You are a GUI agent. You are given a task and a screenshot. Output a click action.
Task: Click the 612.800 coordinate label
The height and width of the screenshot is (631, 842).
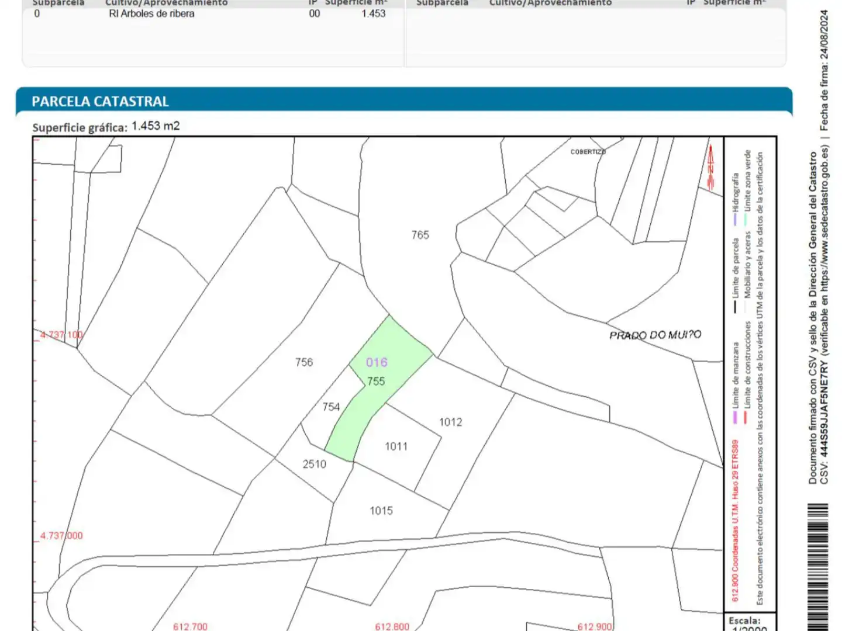(x=392, y=626)
